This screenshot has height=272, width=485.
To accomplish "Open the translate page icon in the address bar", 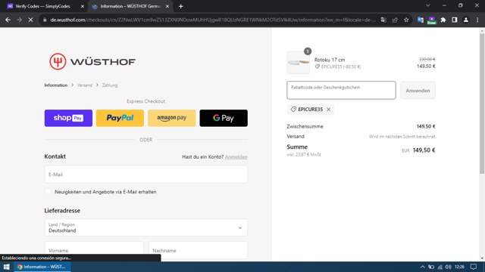I will click(383, 20).
